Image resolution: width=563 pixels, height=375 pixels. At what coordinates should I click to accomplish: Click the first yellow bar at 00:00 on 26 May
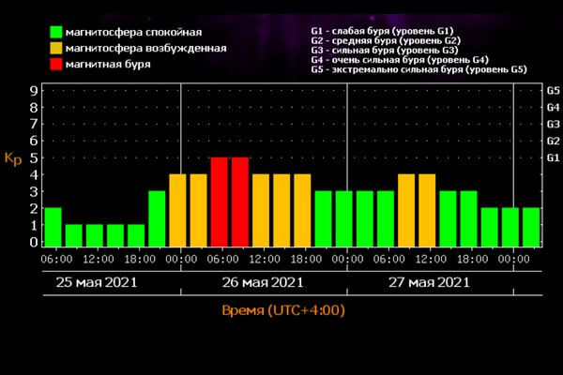[177, 209]
